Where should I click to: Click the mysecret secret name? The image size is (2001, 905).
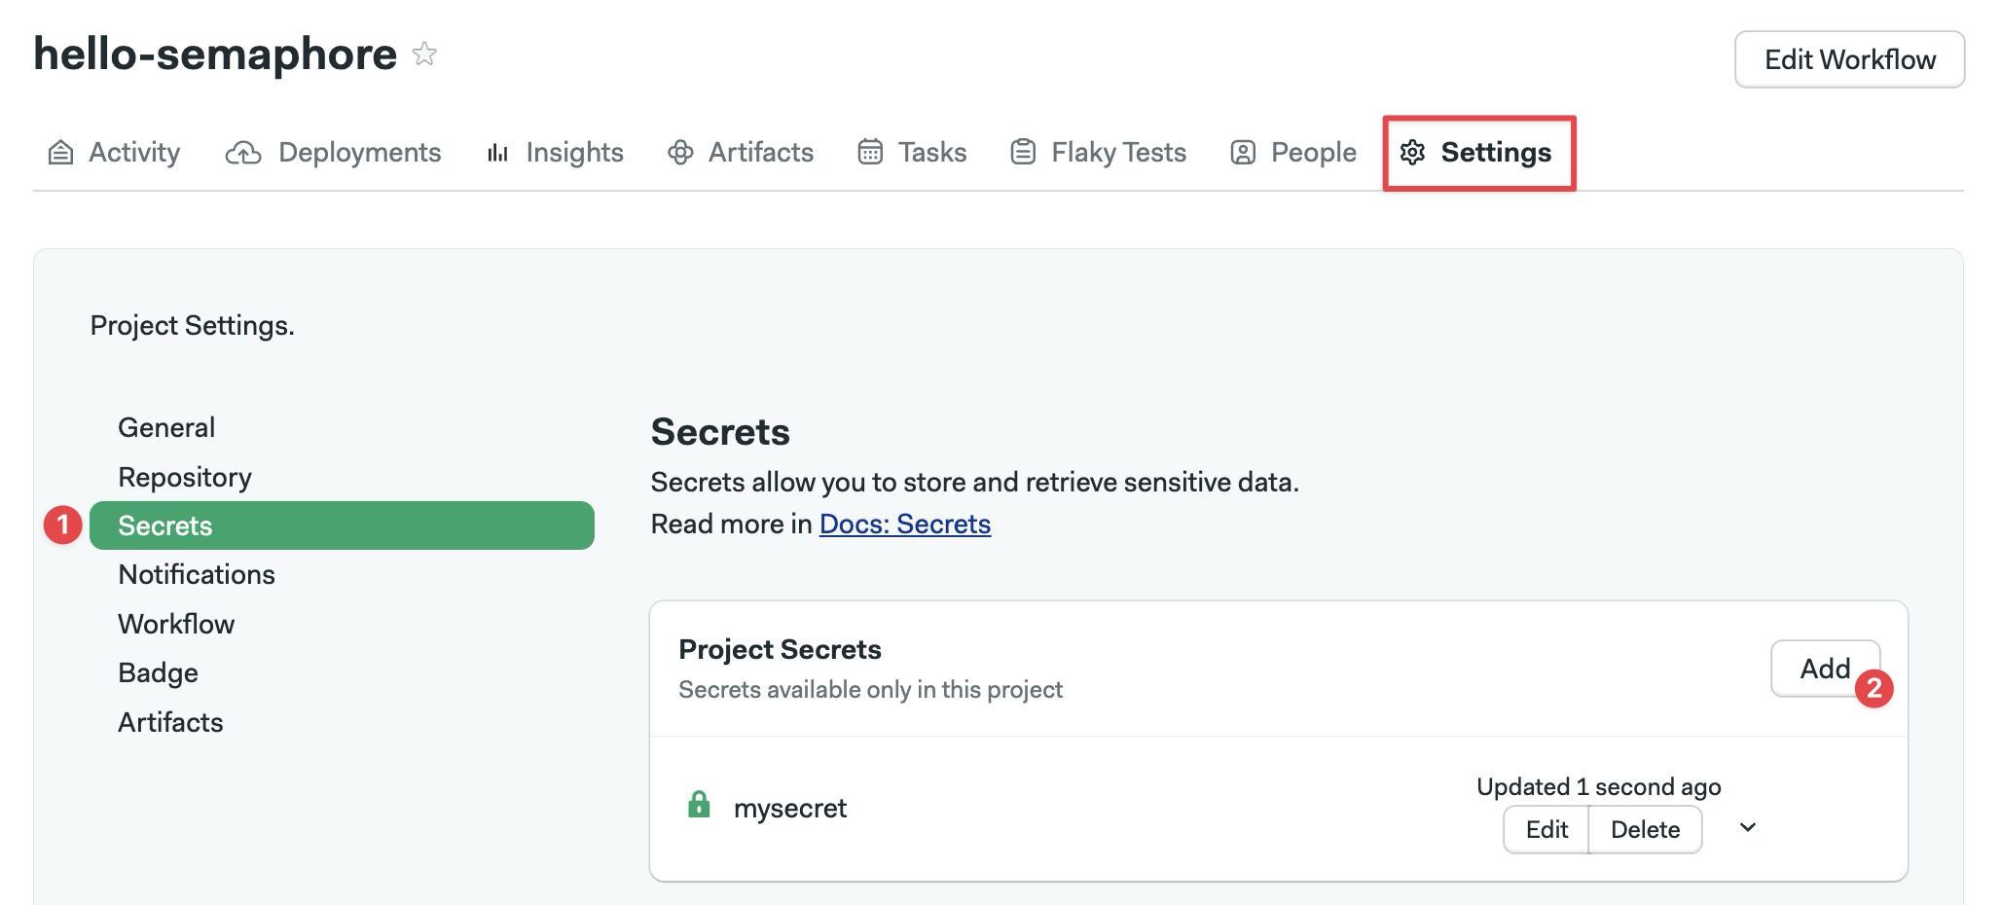pos(790,809)
